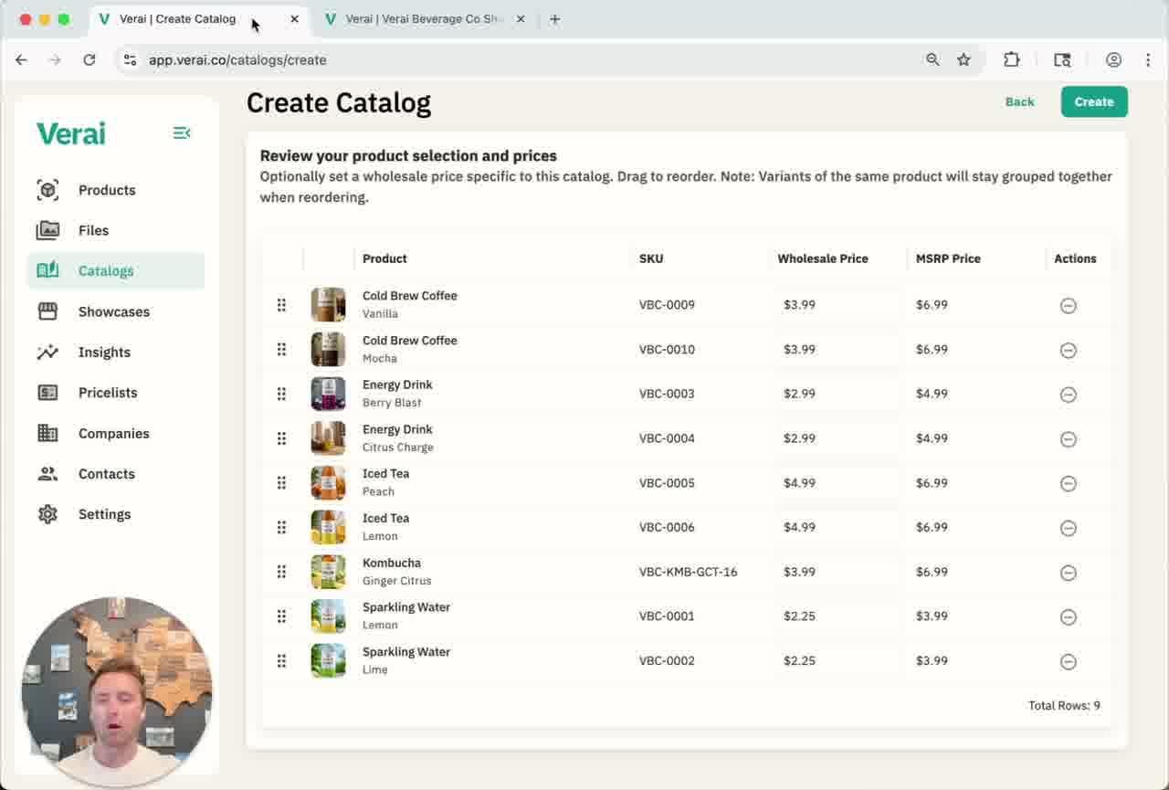
Task: Remove Cold Brew Coffee Vanilla row
Action: tap(1068, 305)
